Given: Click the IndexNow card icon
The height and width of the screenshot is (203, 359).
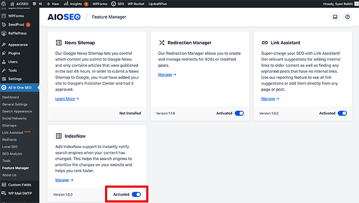Looking at the screenshot, I should (x=59, y=136).
